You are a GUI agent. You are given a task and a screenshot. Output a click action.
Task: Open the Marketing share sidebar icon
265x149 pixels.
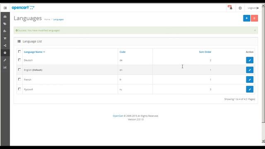[x=5, y=46]
